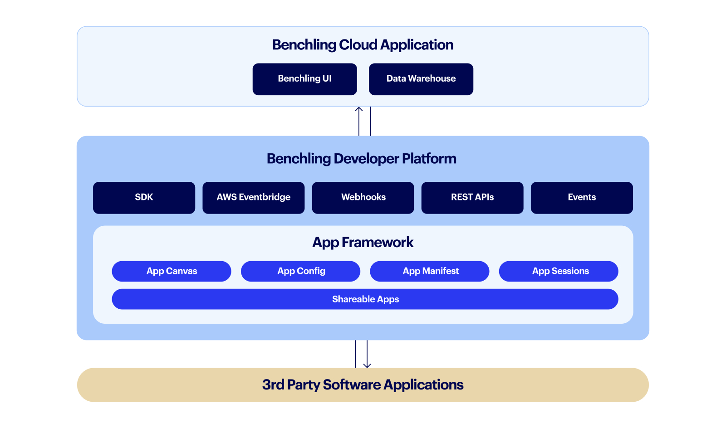The height and width of the screenshot is (428, 726).
Task: Click the Shareable Apps bar
Action: 365,299
